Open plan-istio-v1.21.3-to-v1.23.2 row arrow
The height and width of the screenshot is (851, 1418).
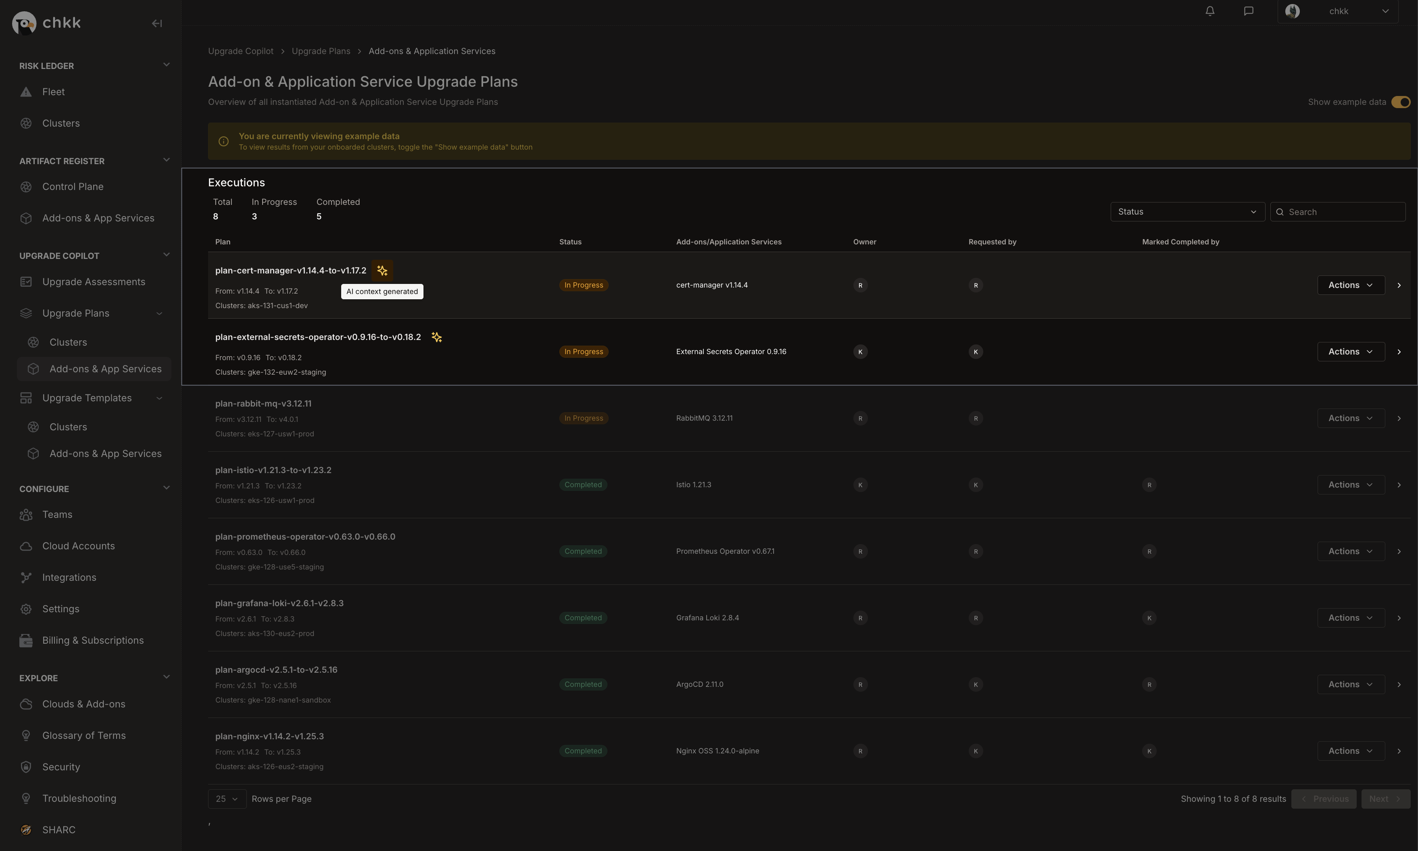1399,484
